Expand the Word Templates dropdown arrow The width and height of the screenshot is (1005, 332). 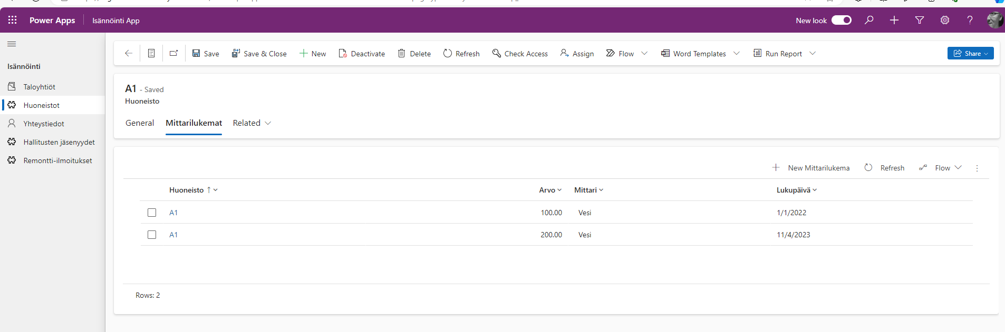click(737, 53)
